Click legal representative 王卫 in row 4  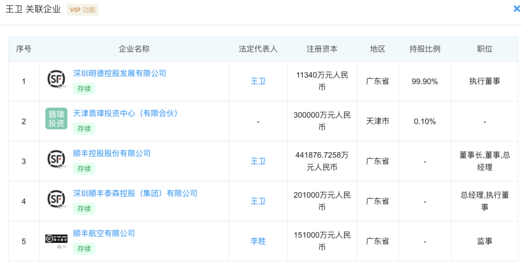[258, 201]
